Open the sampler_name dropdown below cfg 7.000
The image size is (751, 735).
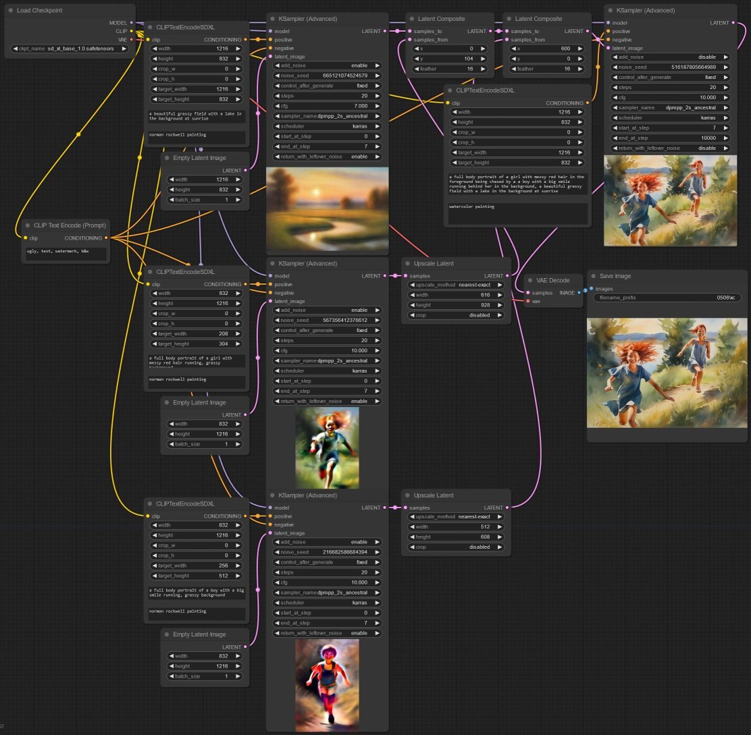(327, 116)
